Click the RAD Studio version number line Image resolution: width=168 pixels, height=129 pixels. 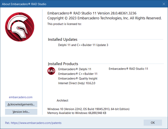92,13
